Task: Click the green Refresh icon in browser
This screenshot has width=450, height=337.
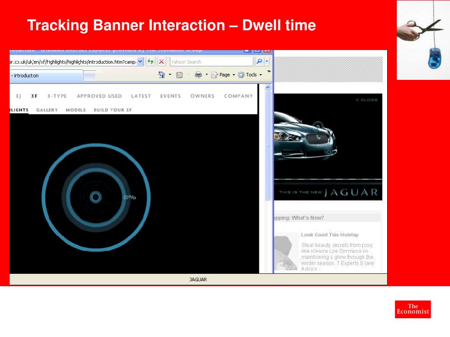Action: pyautogui.click(x=150, y=61)
